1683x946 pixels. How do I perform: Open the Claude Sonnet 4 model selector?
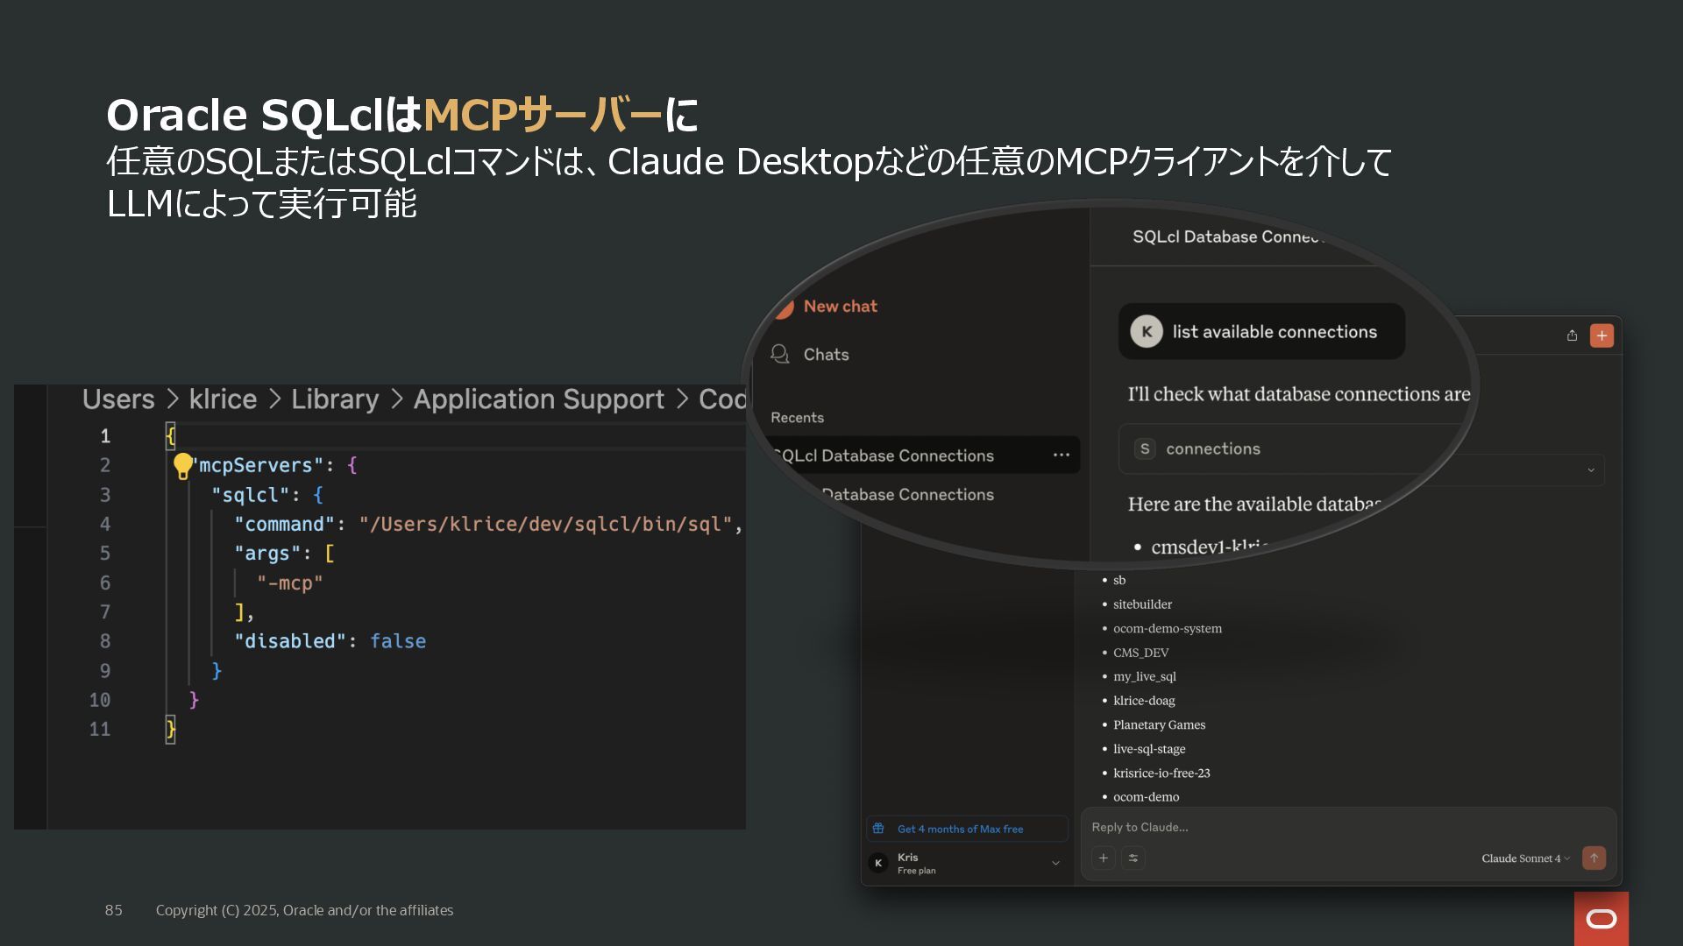[1524, 858]
